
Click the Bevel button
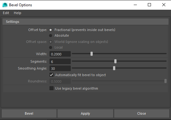[x=29, y=113]
